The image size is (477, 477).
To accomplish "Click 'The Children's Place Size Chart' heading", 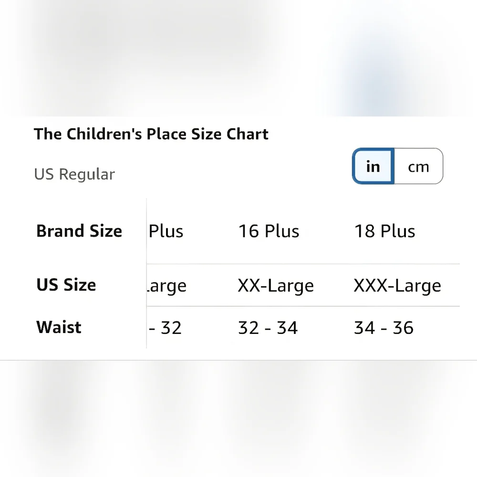I will point(151,134).
